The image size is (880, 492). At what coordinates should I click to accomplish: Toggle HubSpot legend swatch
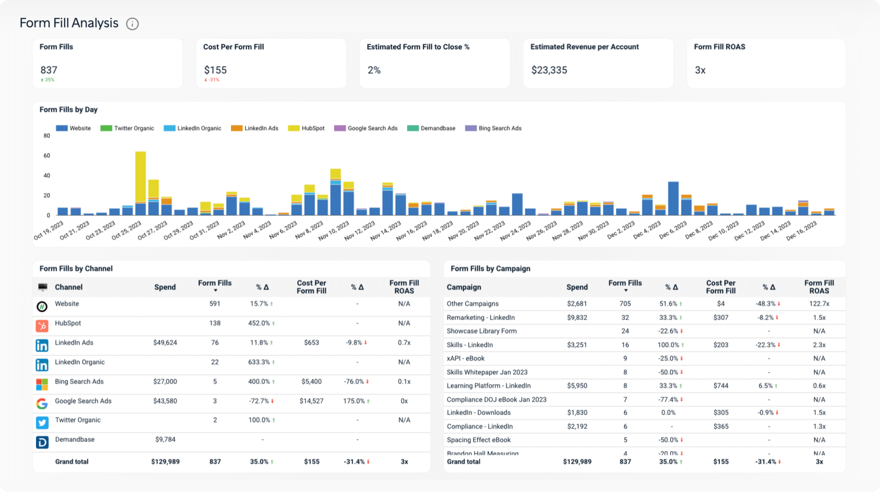click(294, 128)
